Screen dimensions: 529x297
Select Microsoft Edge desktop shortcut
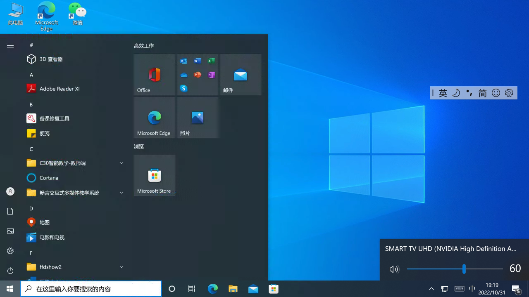pyautogui.click(x=46, y=16)
